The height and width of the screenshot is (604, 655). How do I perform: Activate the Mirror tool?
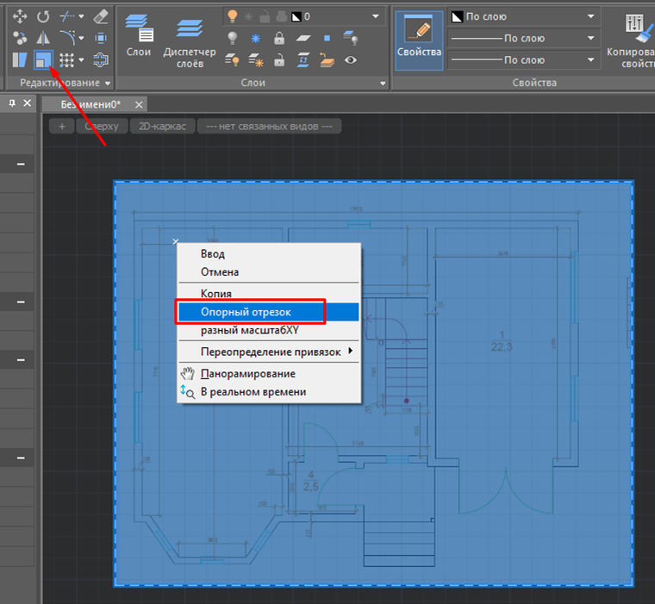tap(42, 38)
